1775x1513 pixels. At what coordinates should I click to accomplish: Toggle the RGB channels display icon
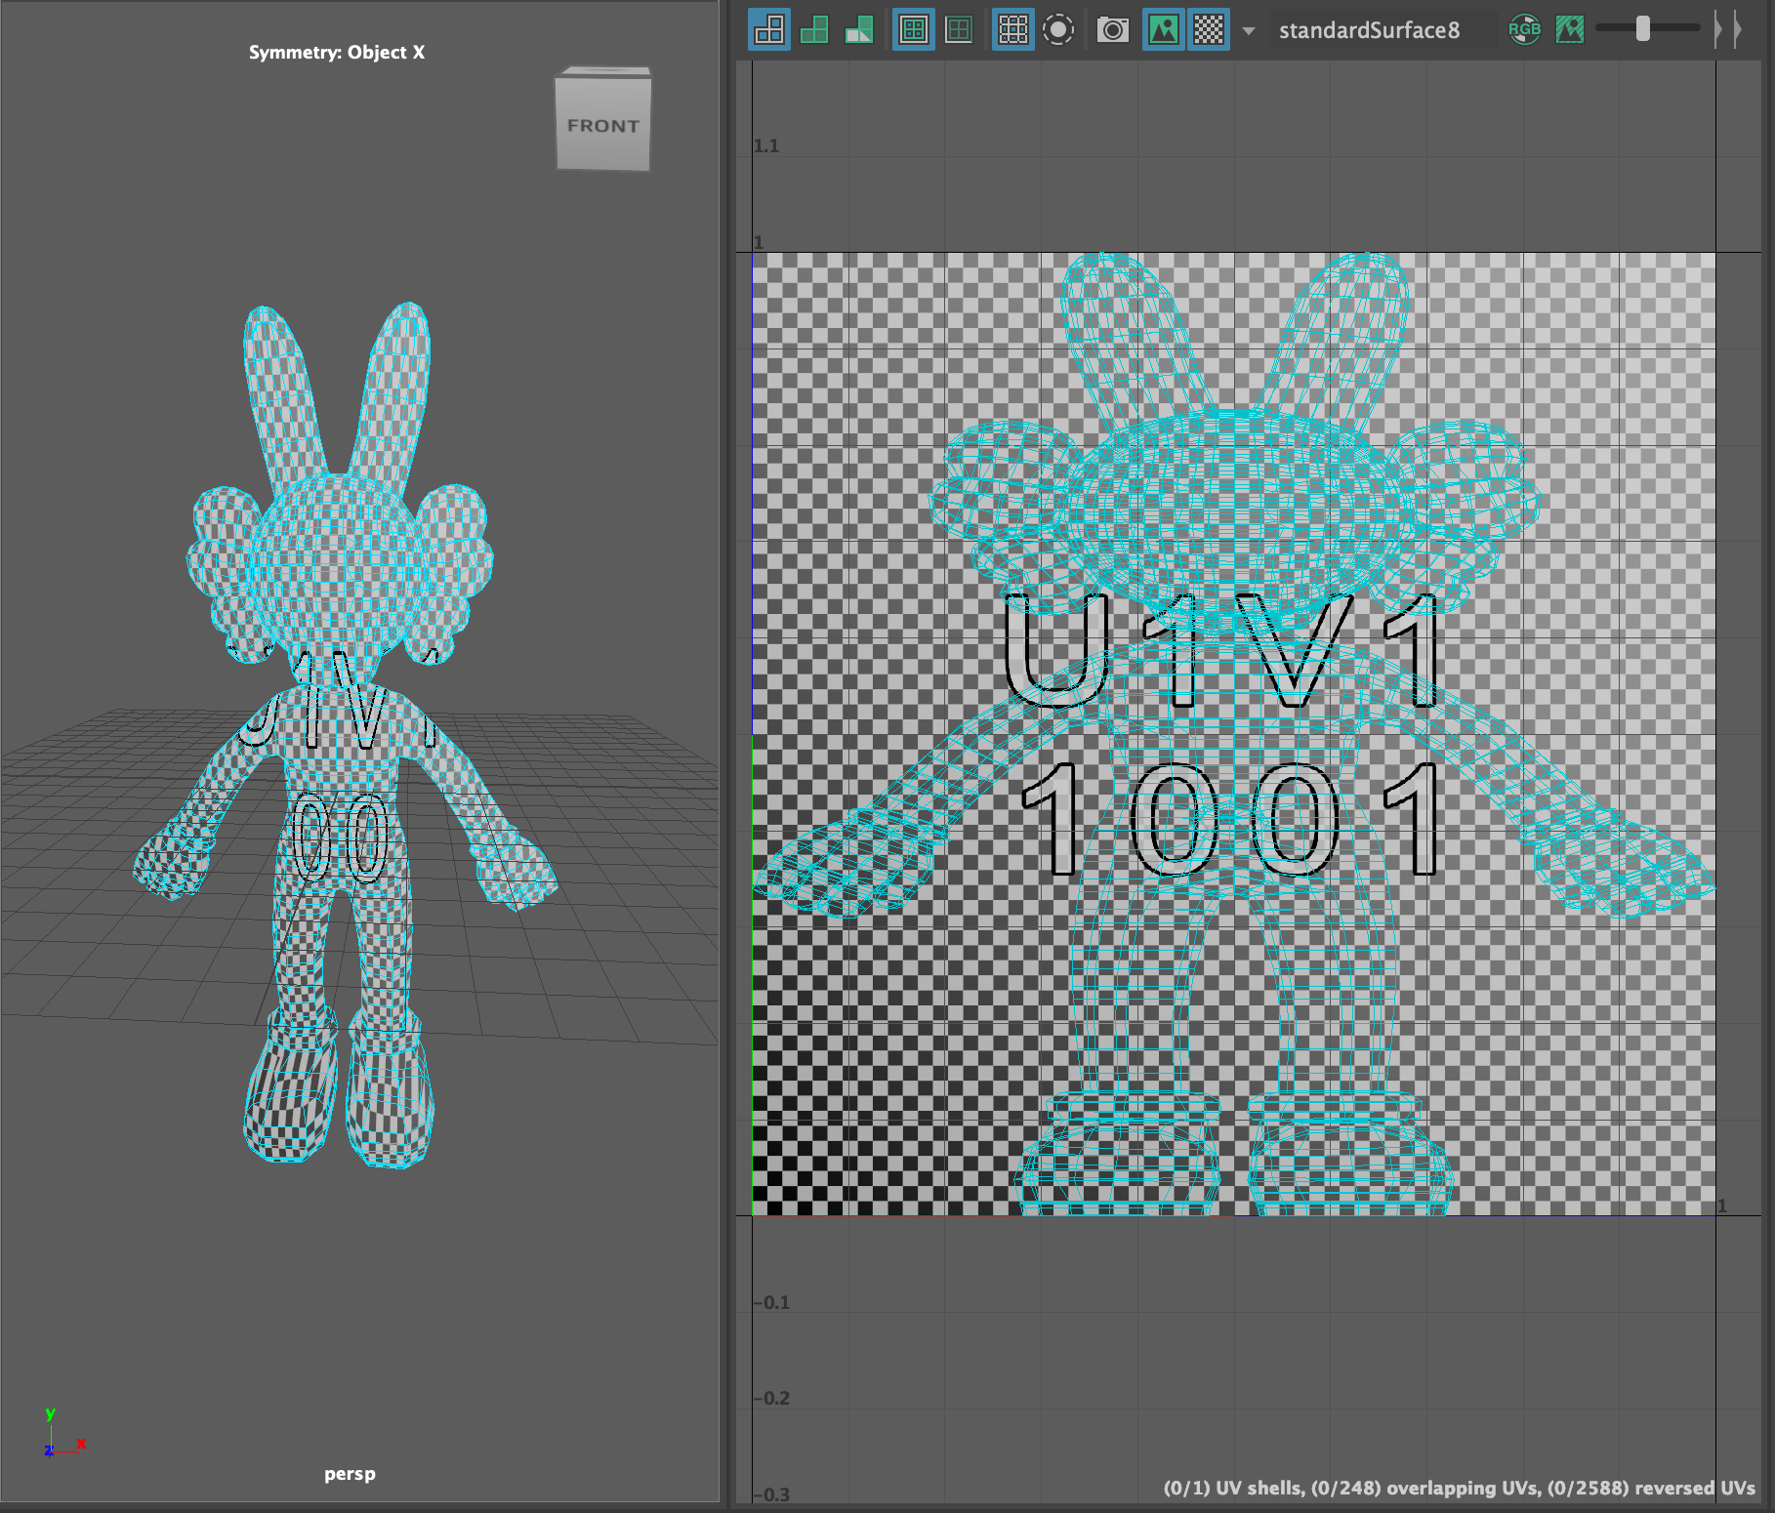click(x=1524, y=29)
